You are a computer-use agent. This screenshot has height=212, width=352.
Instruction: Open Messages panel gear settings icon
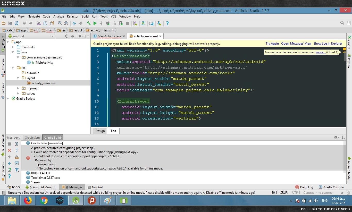point(336,137)
